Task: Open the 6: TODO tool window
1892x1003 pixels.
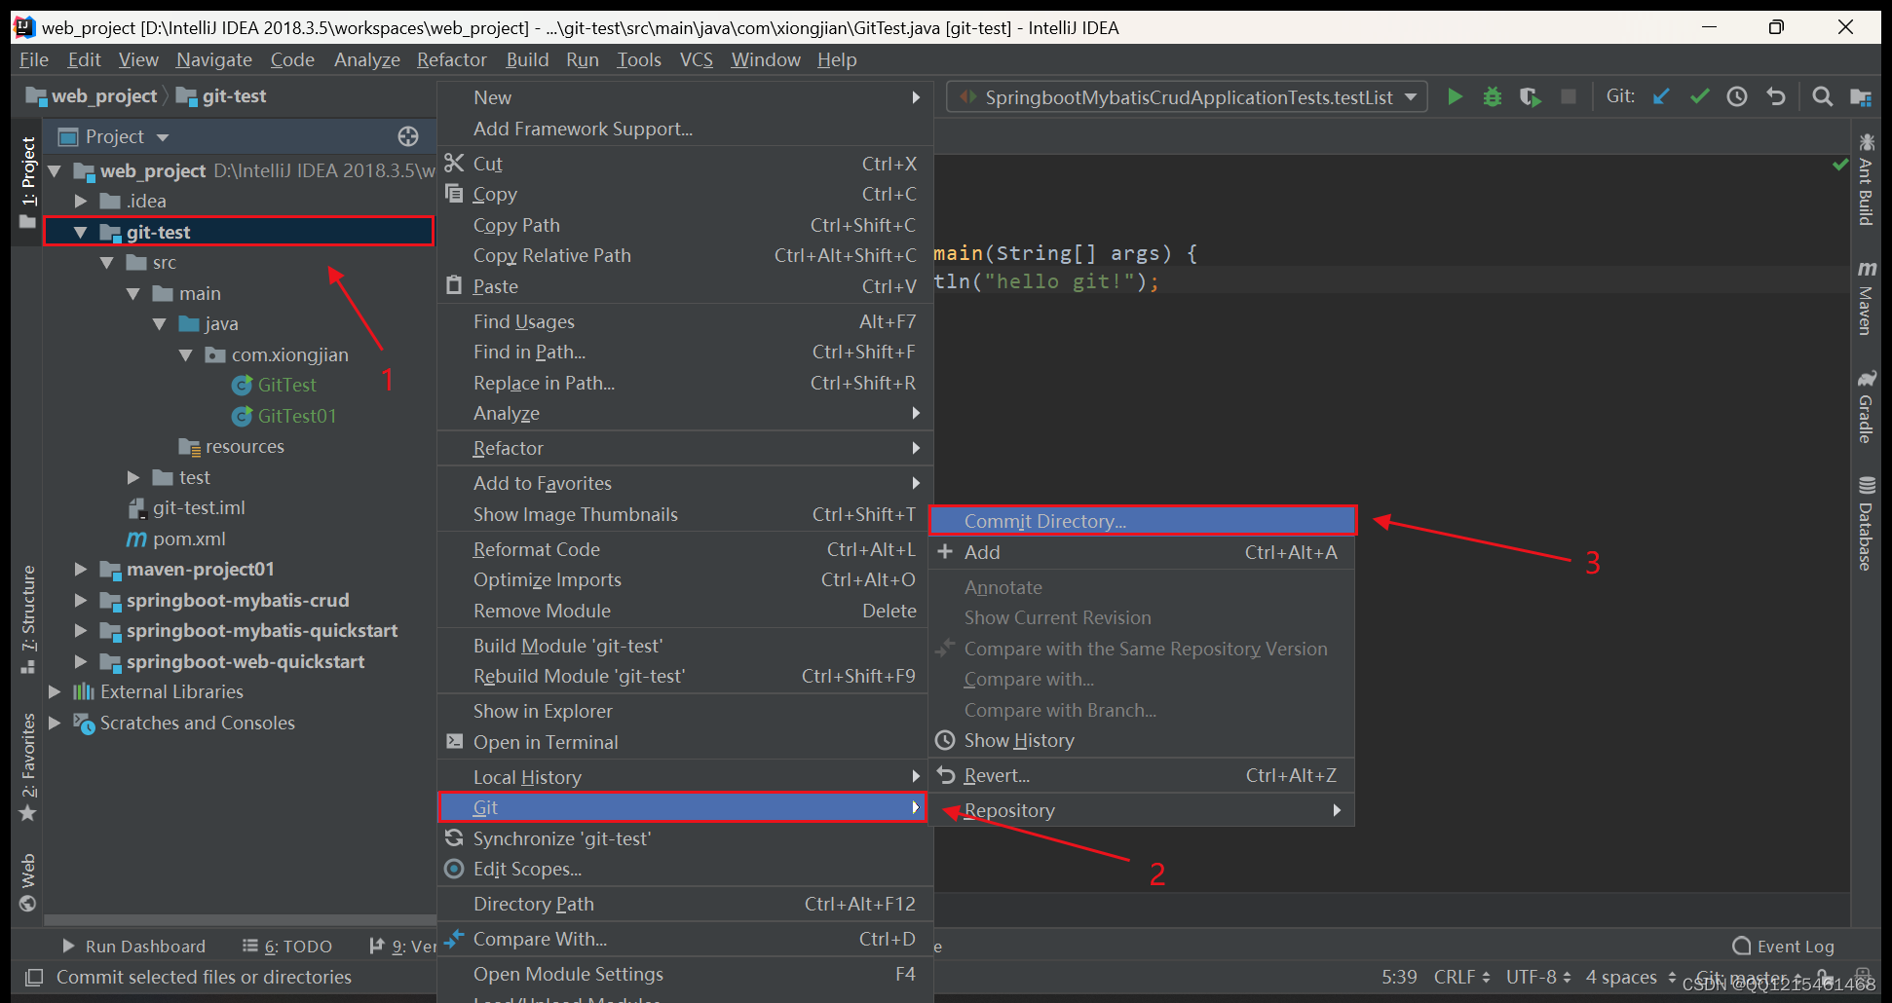Action: click(287, 947)
